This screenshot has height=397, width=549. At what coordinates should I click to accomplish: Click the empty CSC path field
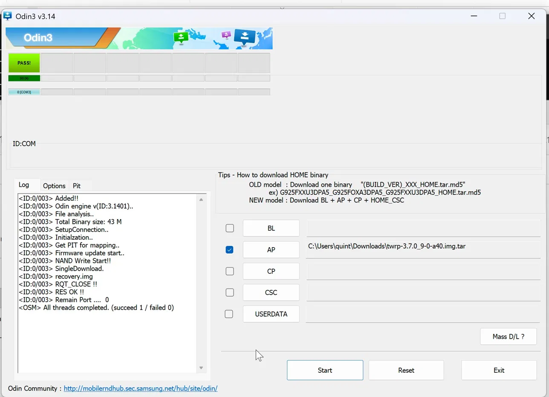[423, 292]
